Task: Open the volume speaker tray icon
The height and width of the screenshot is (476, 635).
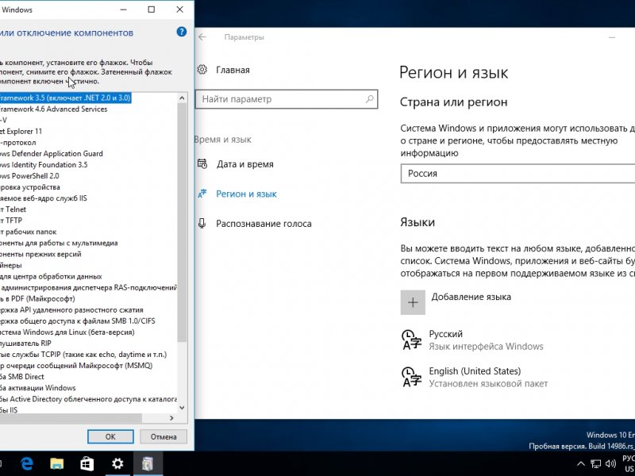Action: (x=610, y=464)
